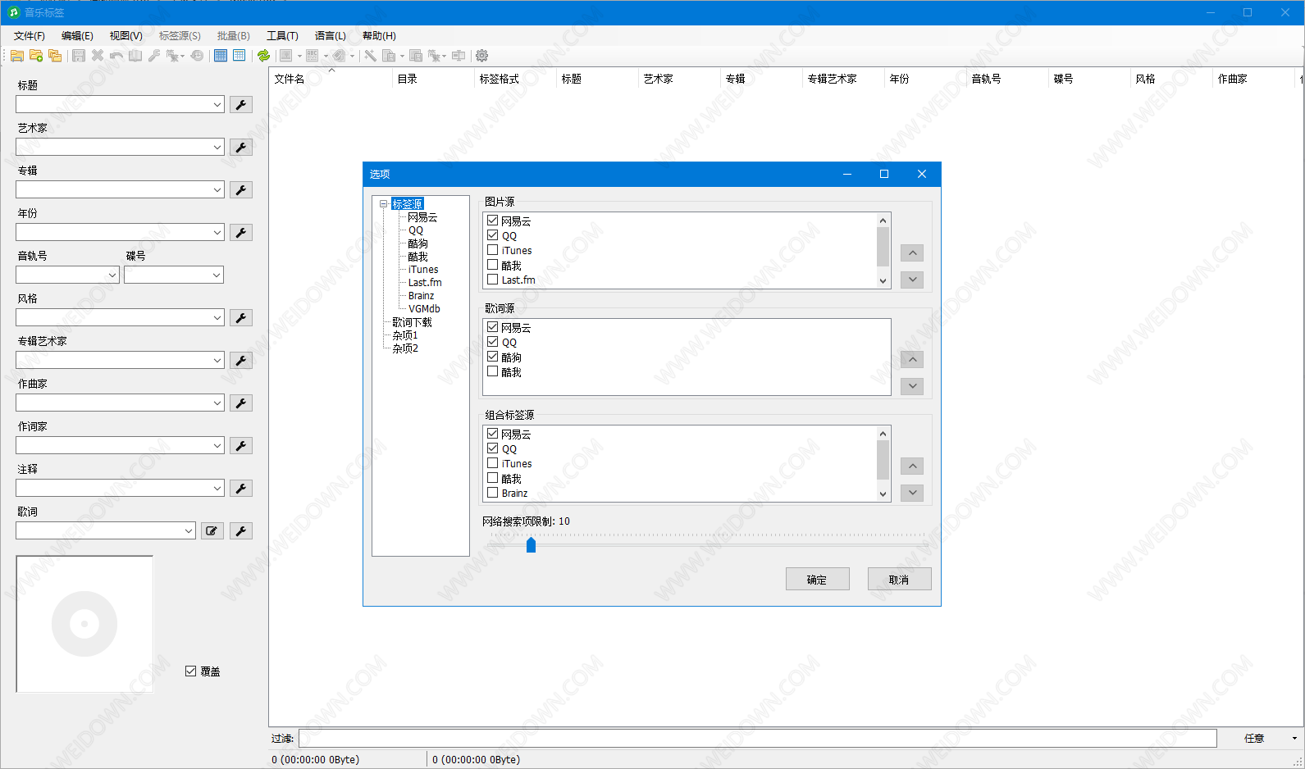Open settings with the gear toolbar icon
The image size is (1305, 769).
pos(482,56)
